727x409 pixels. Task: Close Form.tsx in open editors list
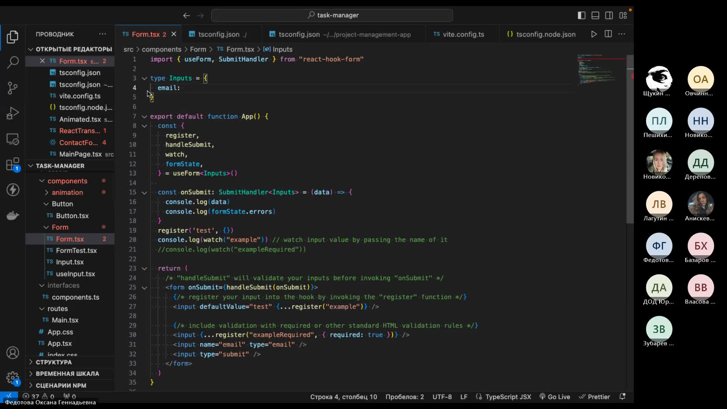[x=42, y=61]
